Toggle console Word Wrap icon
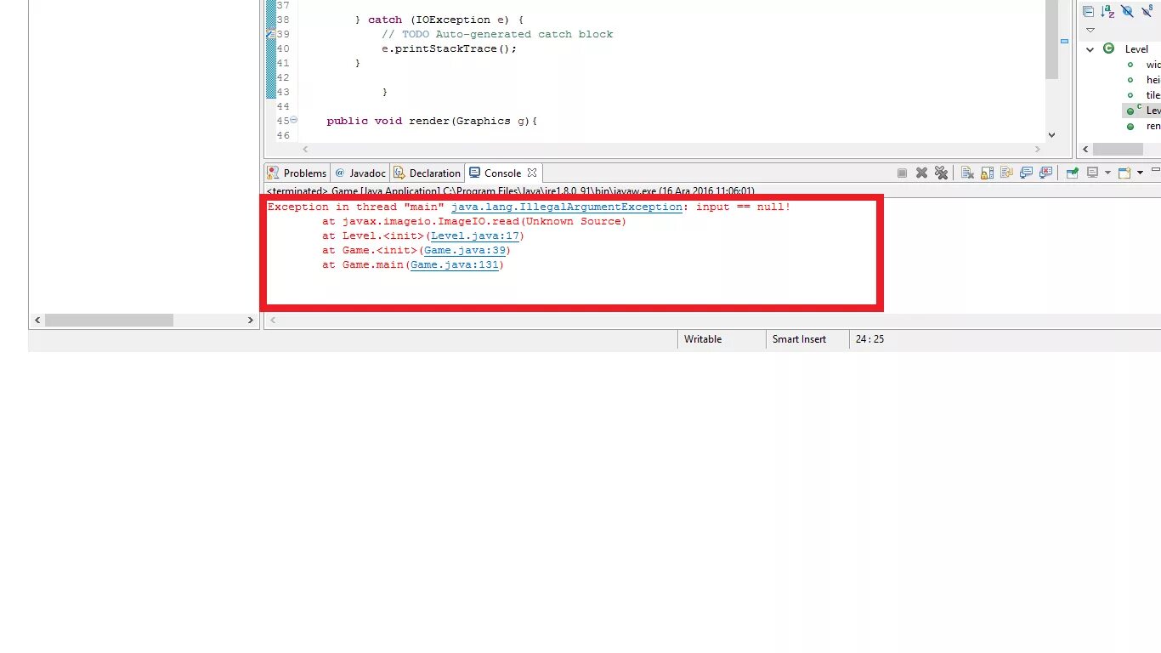The width and height of the screenshot is (1161, 653). coord(1006,173)
